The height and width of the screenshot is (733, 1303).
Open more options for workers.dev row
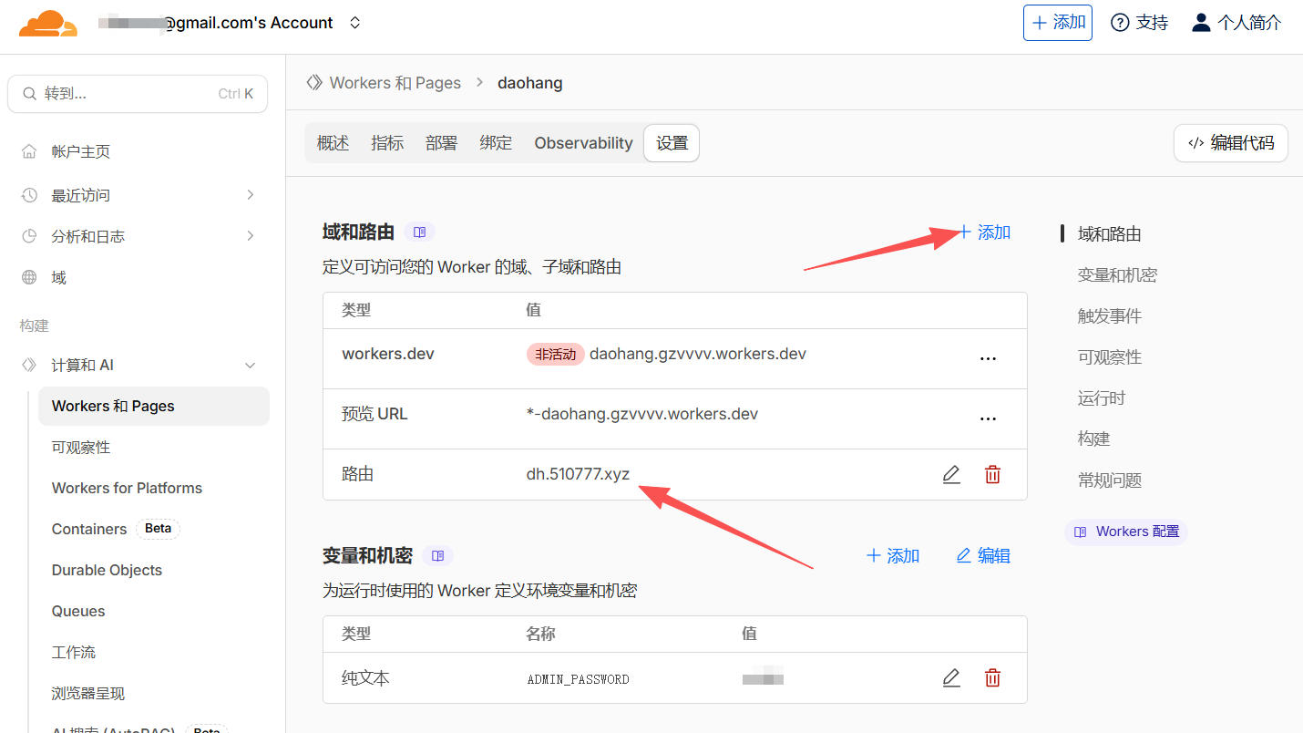coord(988,358)
